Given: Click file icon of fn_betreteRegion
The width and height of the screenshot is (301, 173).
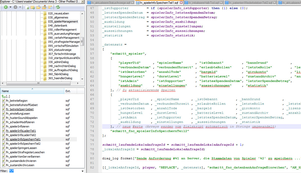Looking at the screenshot, I should click(4, 101).
